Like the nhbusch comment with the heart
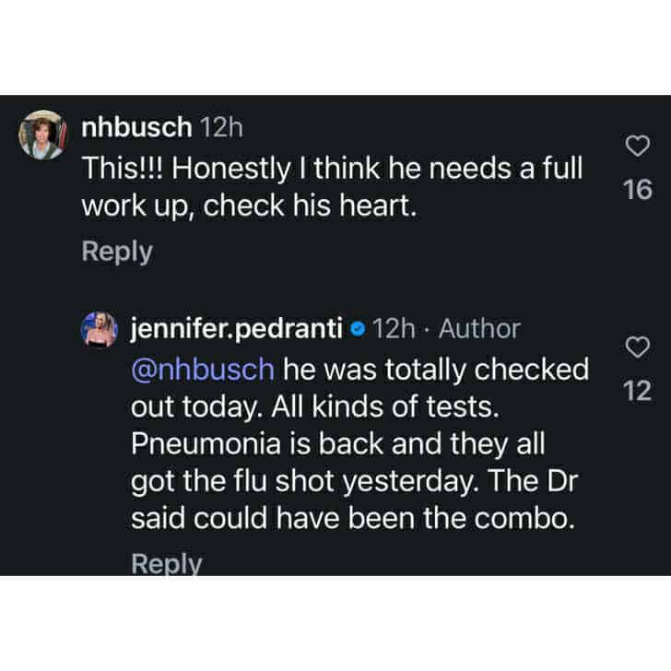The height and width of the screenshot is (671, 671). coord(638,146)
